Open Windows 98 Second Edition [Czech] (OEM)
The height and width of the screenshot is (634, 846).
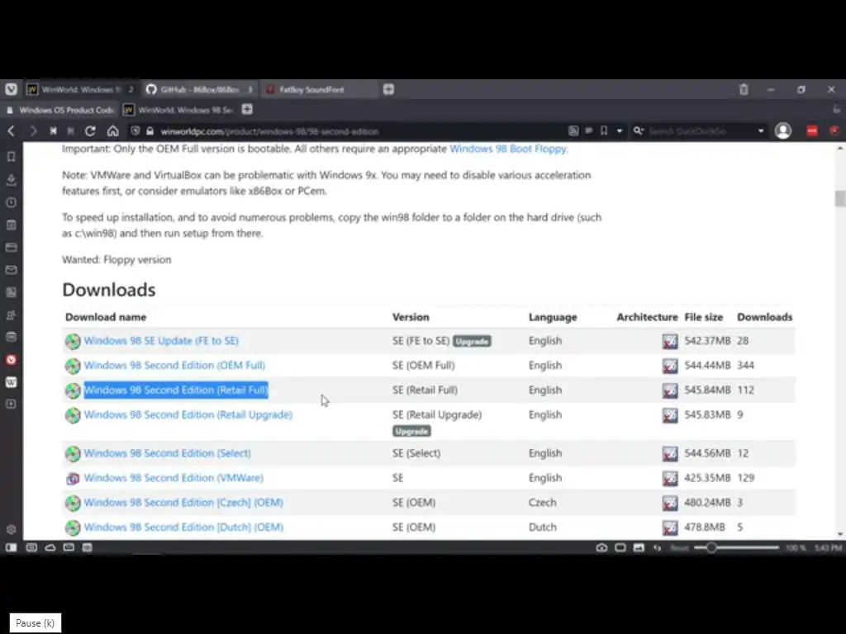(183, 503)
